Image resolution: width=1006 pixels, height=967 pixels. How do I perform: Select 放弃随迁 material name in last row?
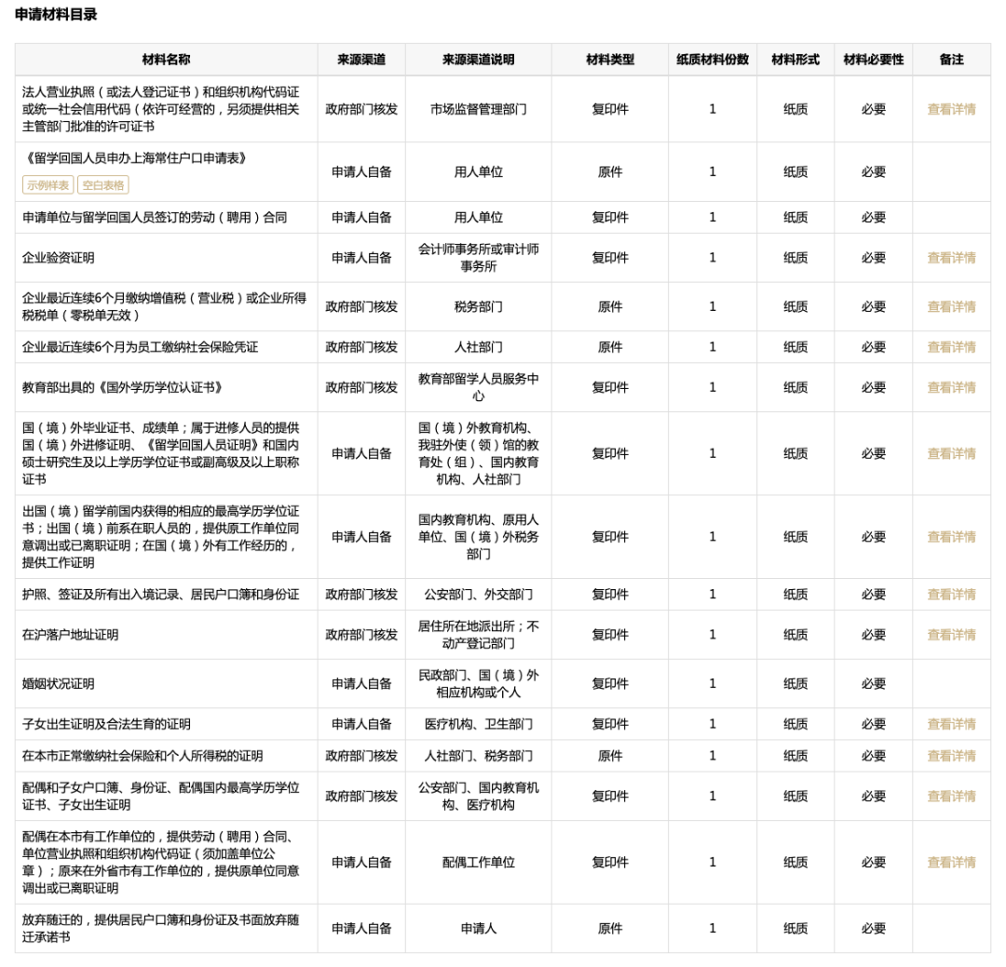(x=160, y=929)
